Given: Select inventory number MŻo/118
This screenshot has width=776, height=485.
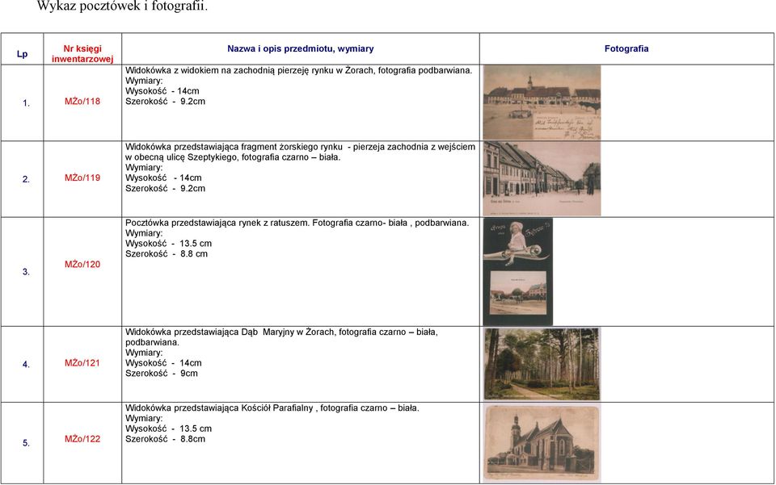Looking at the screenshot, I should tap(82, 101).
